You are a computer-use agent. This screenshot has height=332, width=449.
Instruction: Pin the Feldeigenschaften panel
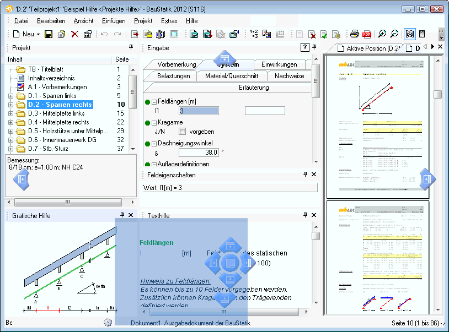pos(305,175)
